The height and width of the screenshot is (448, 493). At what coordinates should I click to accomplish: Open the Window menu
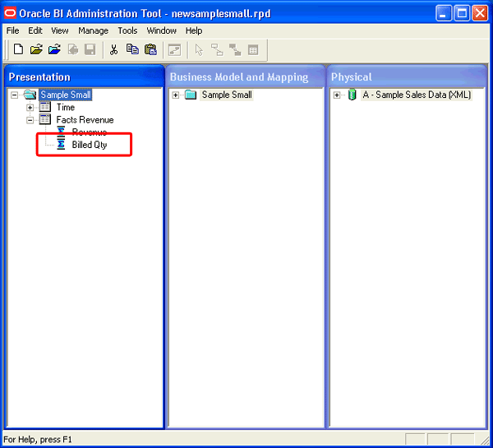(x=161, y=30)
